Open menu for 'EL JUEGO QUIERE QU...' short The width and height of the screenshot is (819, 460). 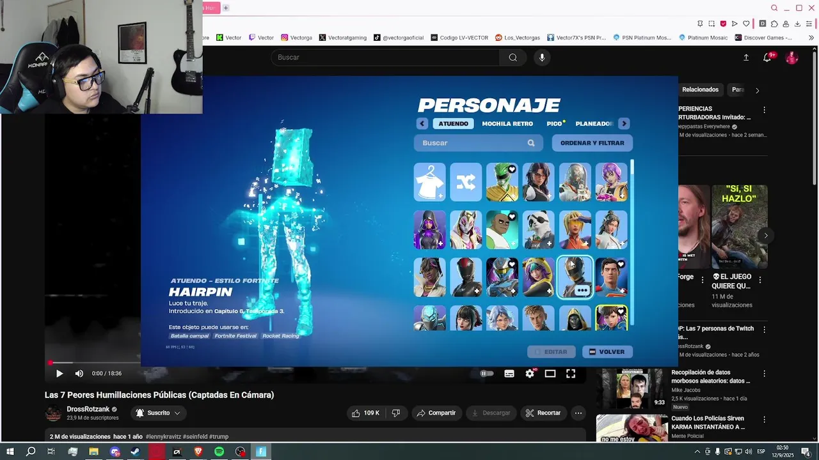tap(760, 280)
